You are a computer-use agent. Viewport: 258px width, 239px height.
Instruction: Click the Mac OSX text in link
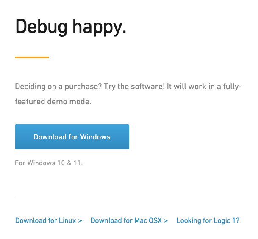pos(148,220)
